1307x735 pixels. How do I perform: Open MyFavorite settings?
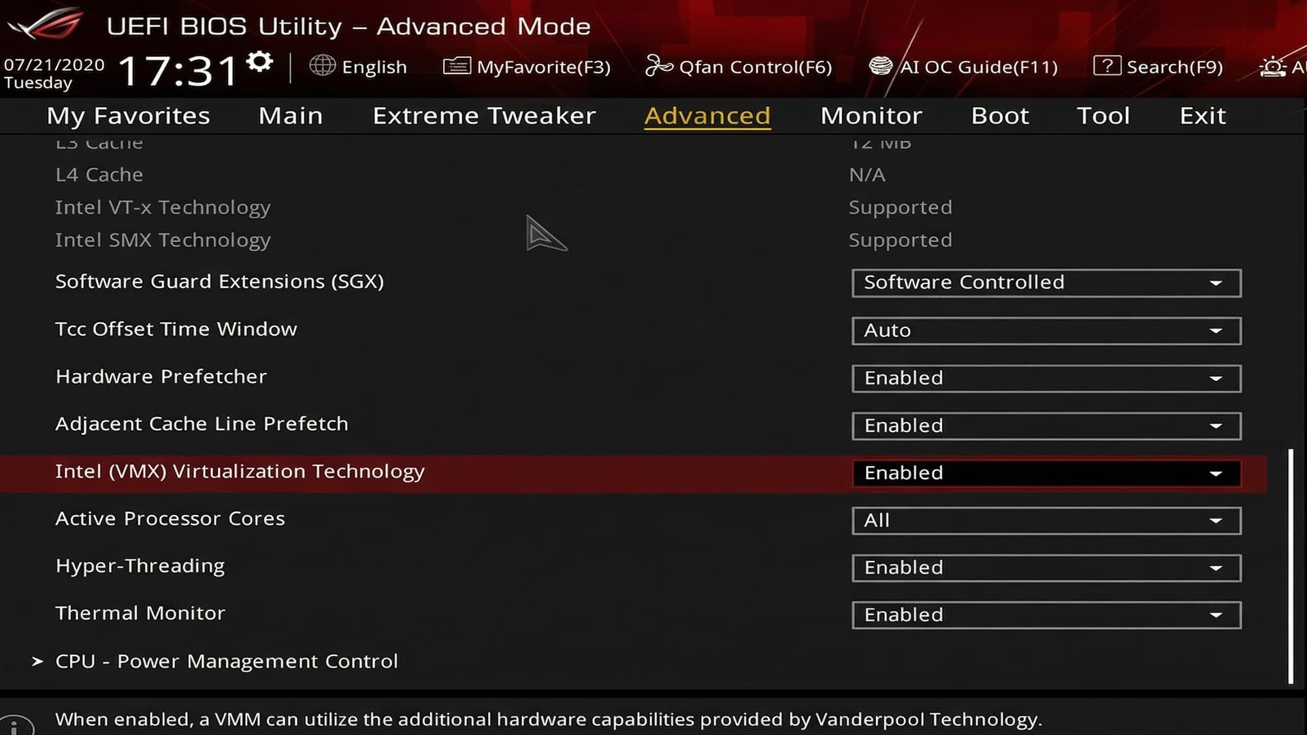point(526,66)
